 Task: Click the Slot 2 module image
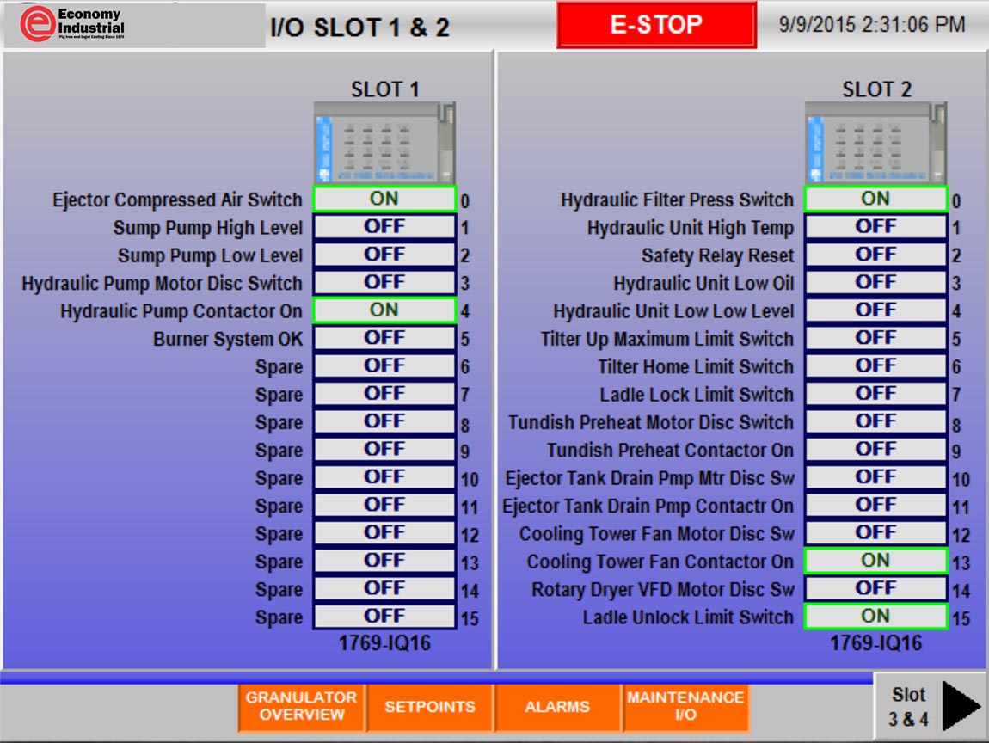(x=875, y=143)
